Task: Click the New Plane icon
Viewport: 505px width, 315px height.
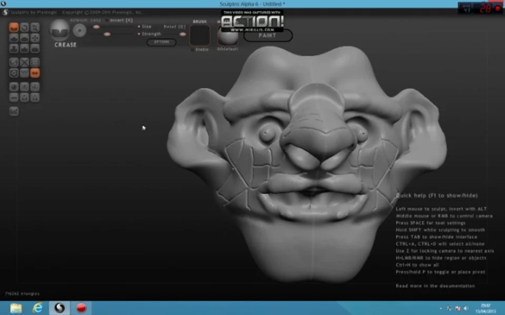Action: coord(14,98)
